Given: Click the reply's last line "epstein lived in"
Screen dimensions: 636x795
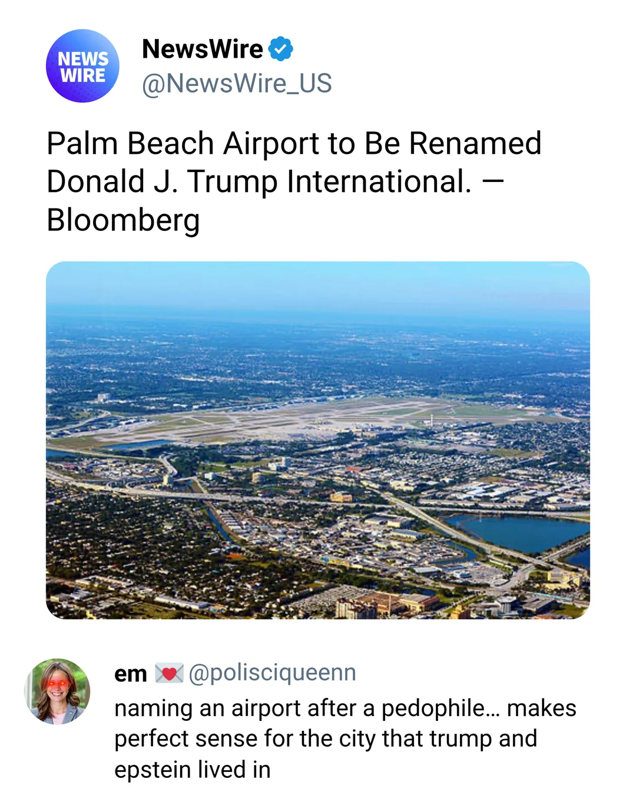Looking at the screenshot, I should (x=193, y=770).
